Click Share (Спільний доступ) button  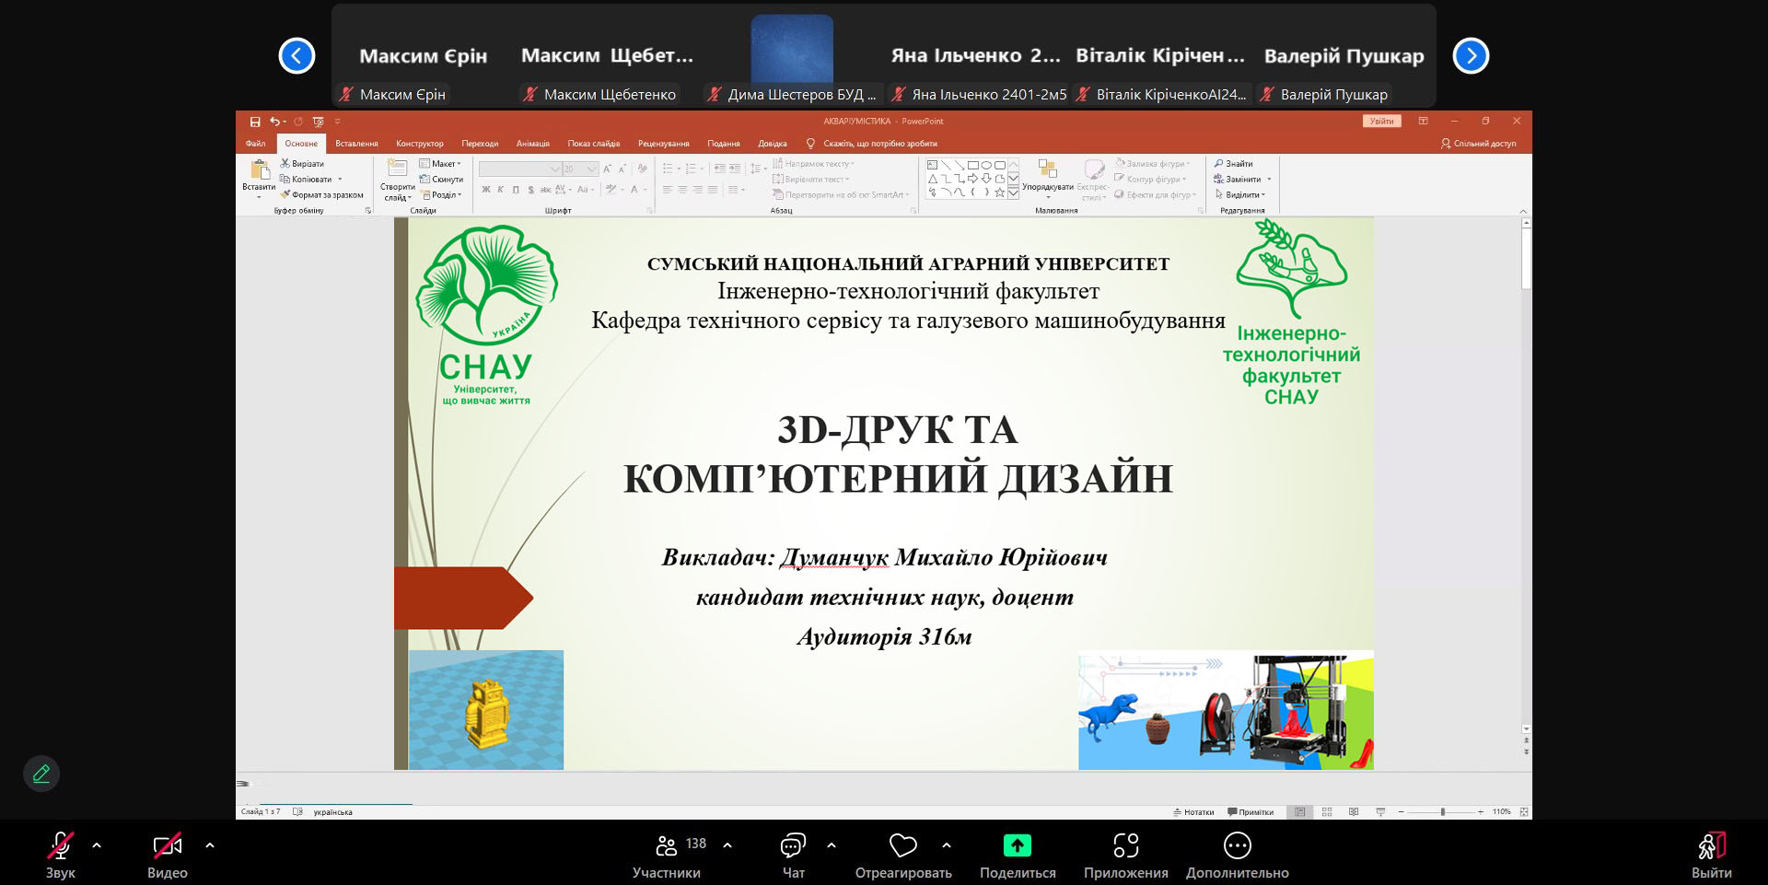click(x=1478, y=144)
